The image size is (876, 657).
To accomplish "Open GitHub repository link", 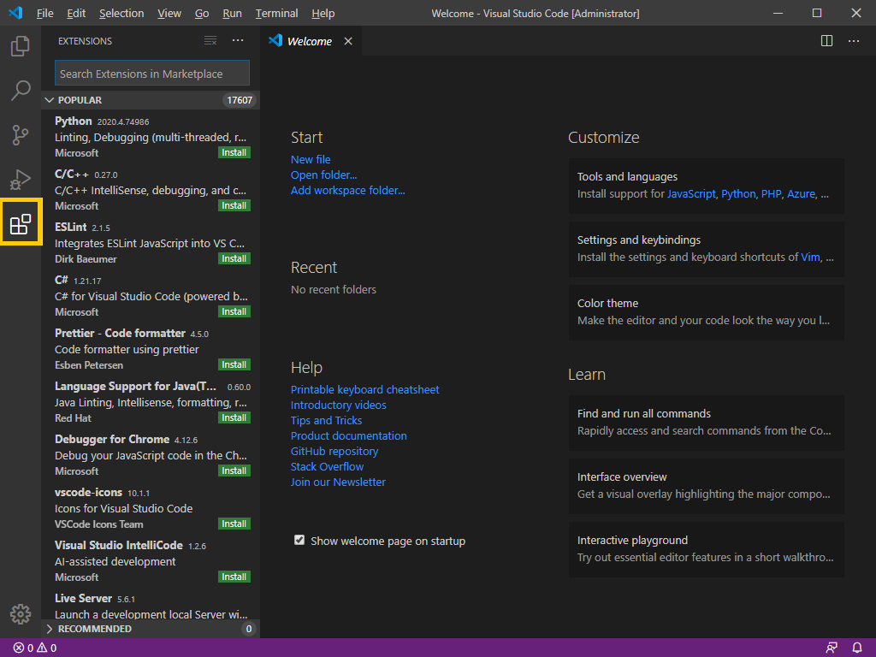I will (x=334, y=452).
